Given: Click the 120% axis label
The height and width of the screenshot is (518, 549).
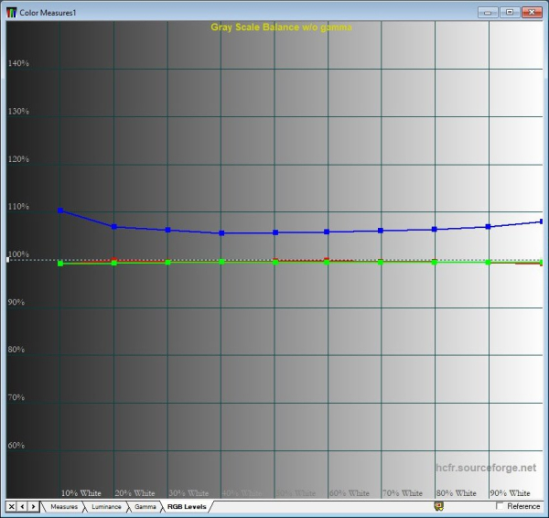Looking at the screenshot, I should tap(18, 159).
